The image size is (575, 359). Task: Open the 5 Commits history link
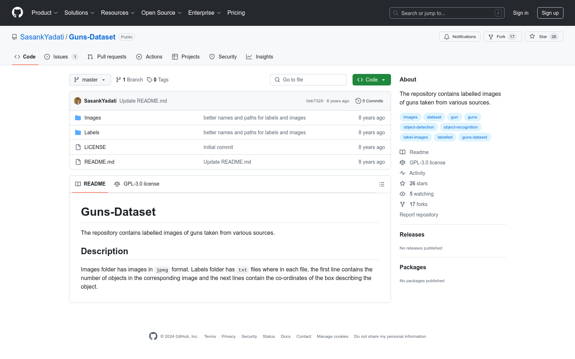369,101
